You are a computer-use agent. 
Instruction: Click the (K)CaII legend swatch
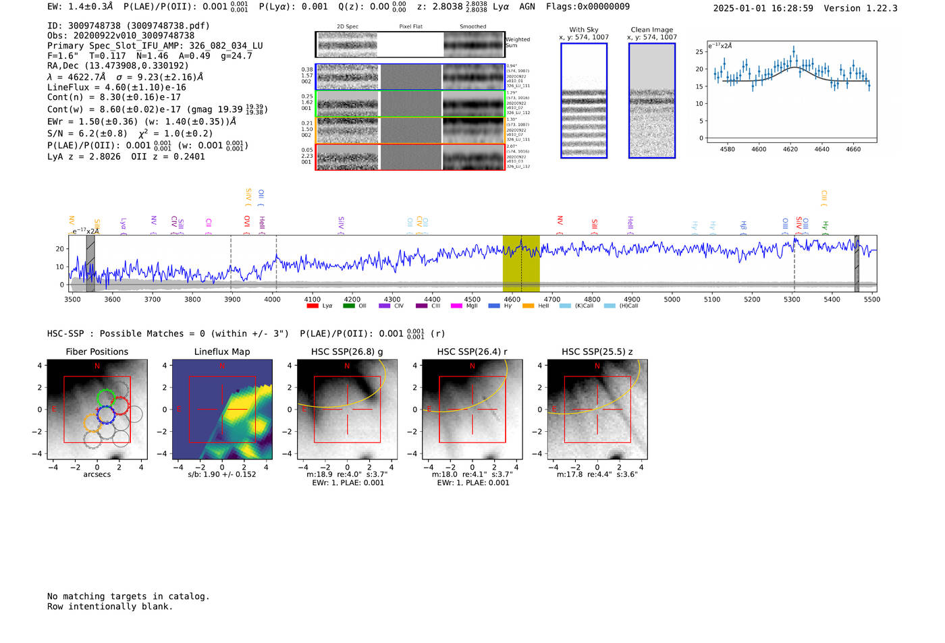(x=565, y=306)
